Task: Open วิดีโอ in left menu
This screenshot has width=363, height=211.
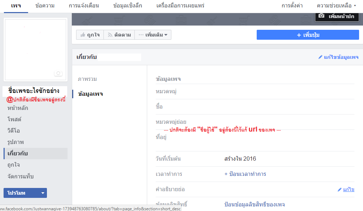Action: 14,131
